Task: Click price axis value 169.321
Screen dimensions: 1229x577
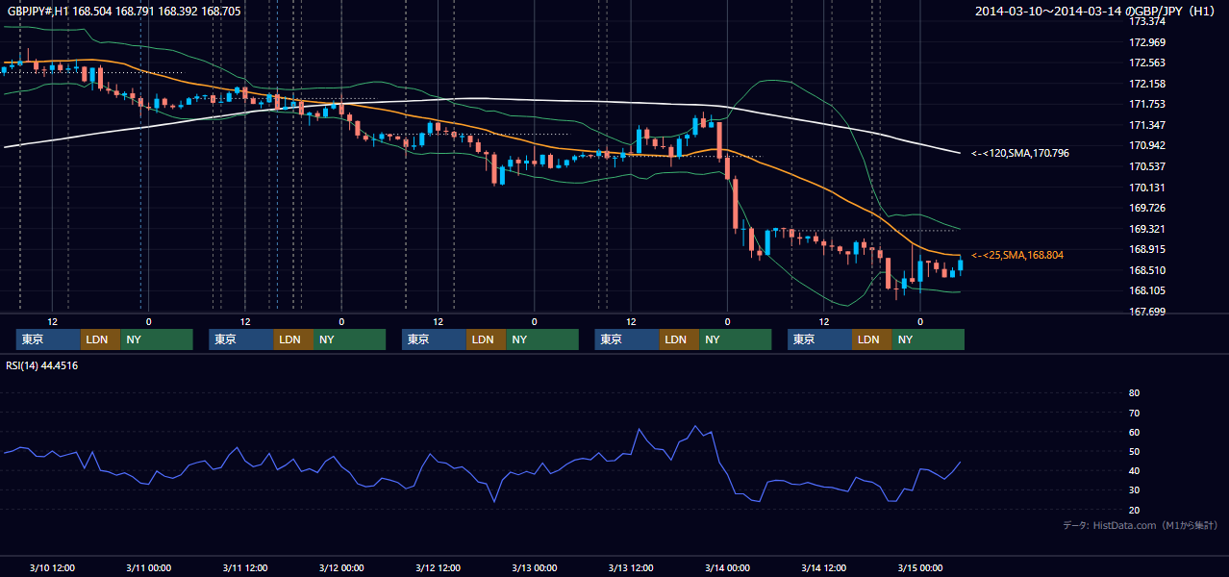Action: 1146,229
